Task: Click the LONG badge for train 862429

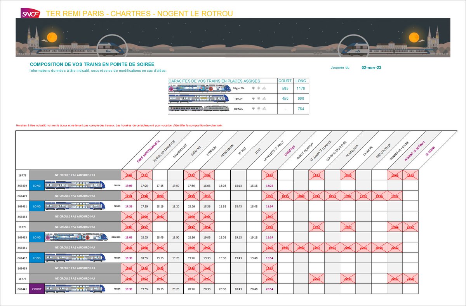Action: tap(37, 185)
